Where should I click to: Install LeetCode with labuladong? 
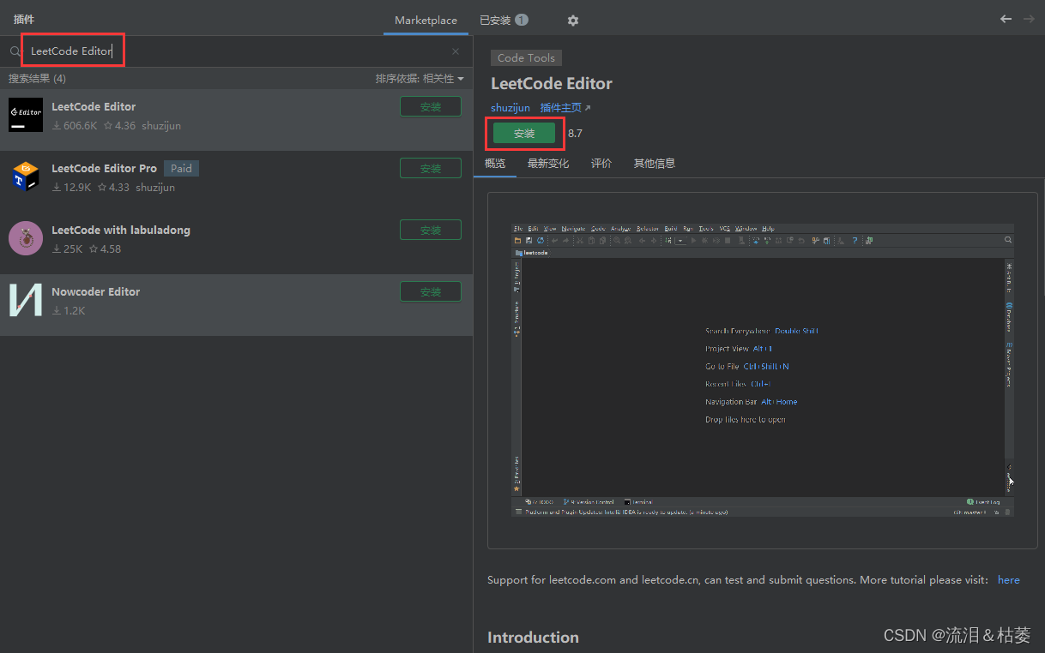431,231
